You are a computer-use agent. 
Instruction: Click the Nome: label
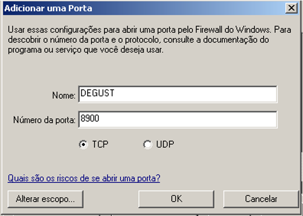click(x=64, y=95)
